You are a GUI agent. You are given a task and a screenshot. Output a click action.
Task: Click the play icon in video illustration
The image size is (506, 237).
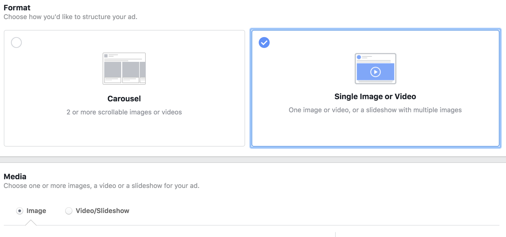coord(375,72)
